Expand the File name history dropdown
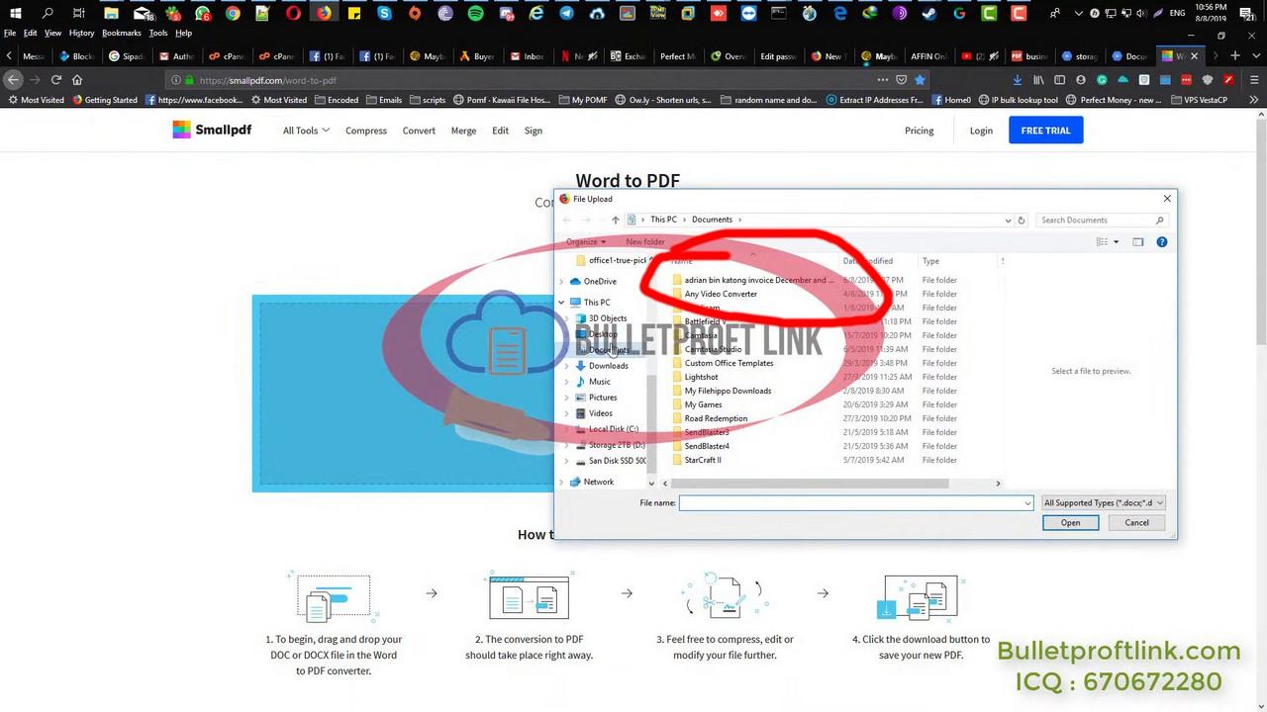Screen dimensions: 1267x712 [1027, 503]
